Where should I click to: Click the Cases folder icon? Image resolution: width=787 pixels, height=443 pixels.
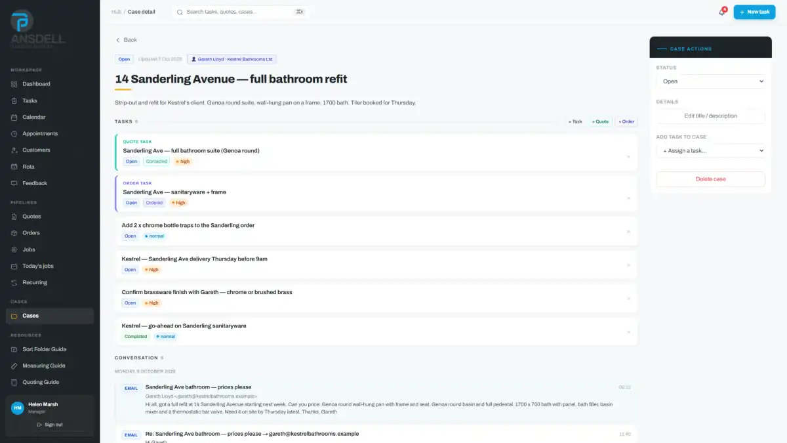[x=14, y=316]
